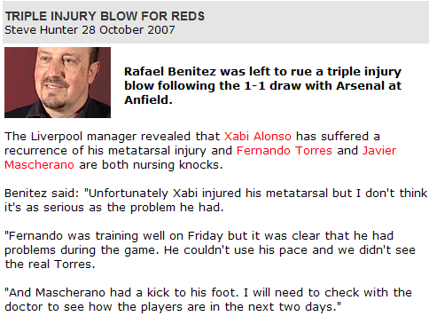This screenshot has width=429, height=324.
Task: Click the red 'Mascherano' link text
Action: point(39,165)
